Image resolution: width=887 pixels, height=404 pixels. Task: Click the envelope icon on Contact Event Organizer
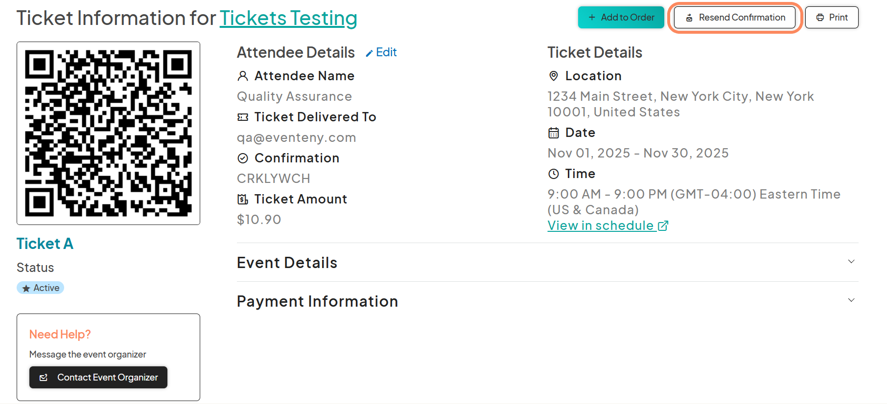coord(44,377)
